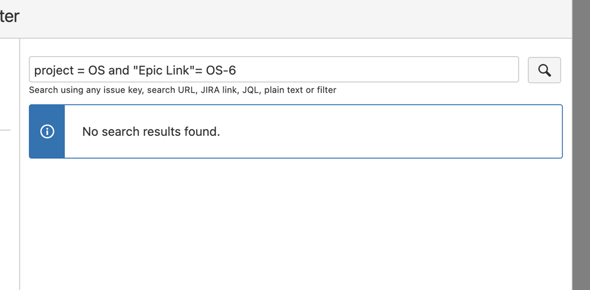Click empty space right of the query text

click(384, 70)
